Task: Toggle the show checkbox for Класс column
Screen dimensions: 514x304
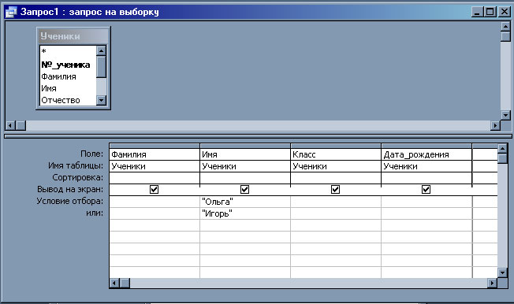Action: click(x=335, y=189)
